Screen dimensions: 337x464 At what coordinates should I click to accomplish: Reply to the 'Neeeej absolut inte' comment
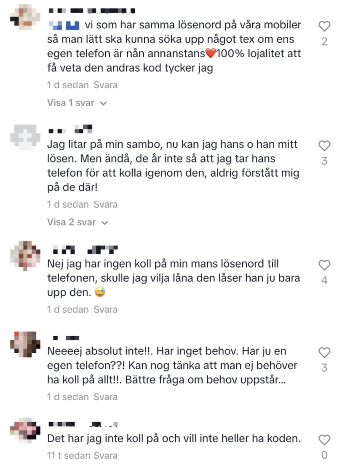click(x=106, y=397)
